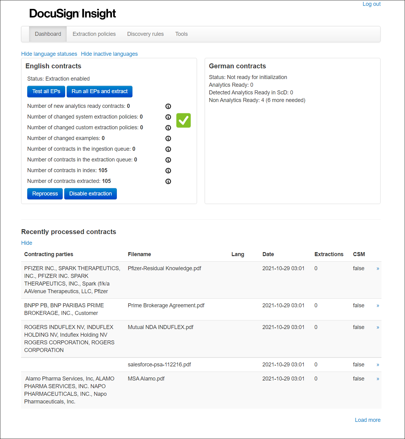405x439 pixels.
Task: Hide the recently processed contracts table
Action: (27, 243)
